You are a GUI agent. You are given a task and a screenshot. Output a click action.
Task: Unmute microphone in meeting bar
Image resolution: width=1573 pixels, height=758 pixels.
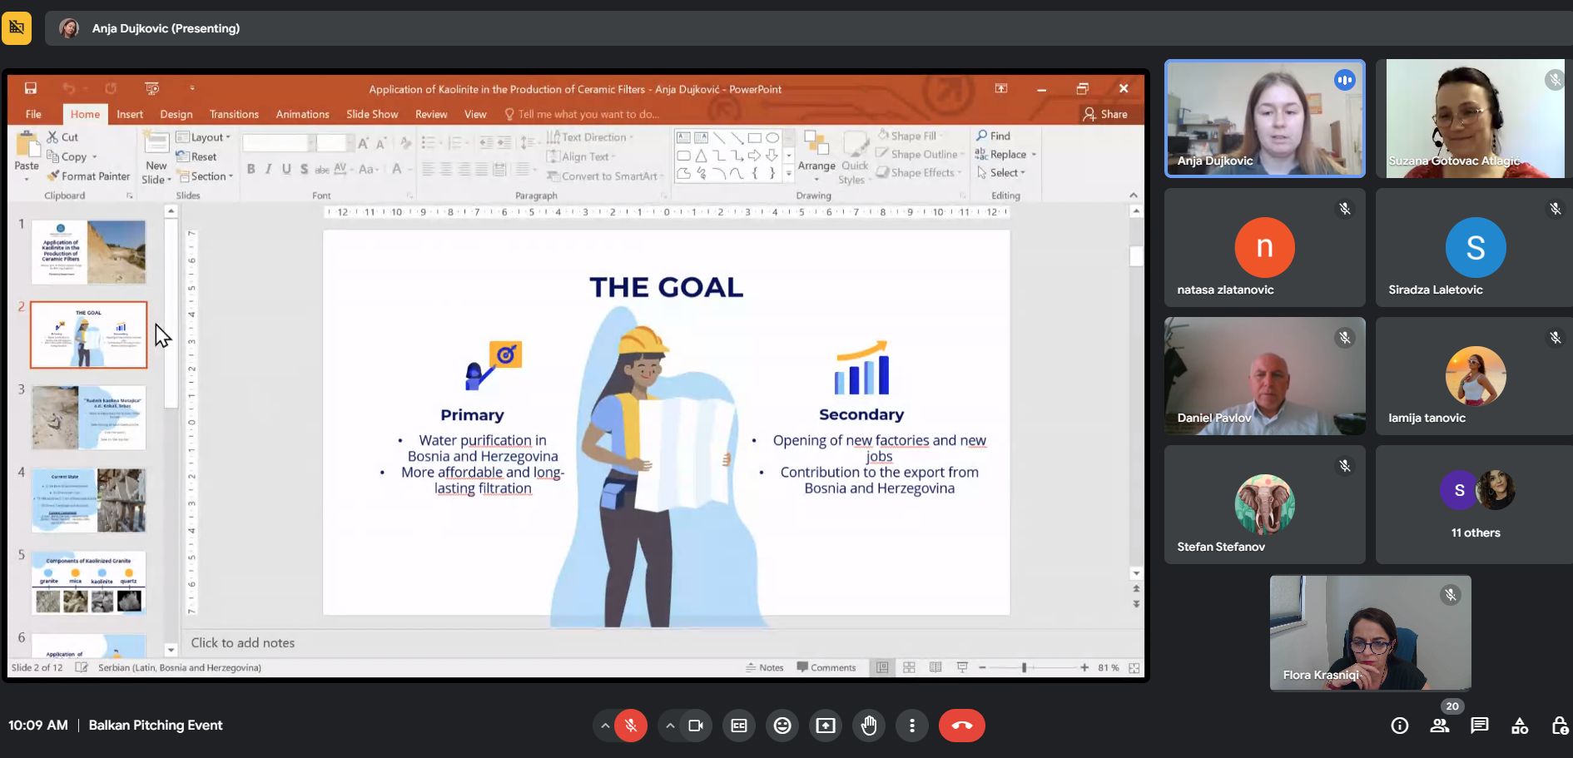(631, 726)
